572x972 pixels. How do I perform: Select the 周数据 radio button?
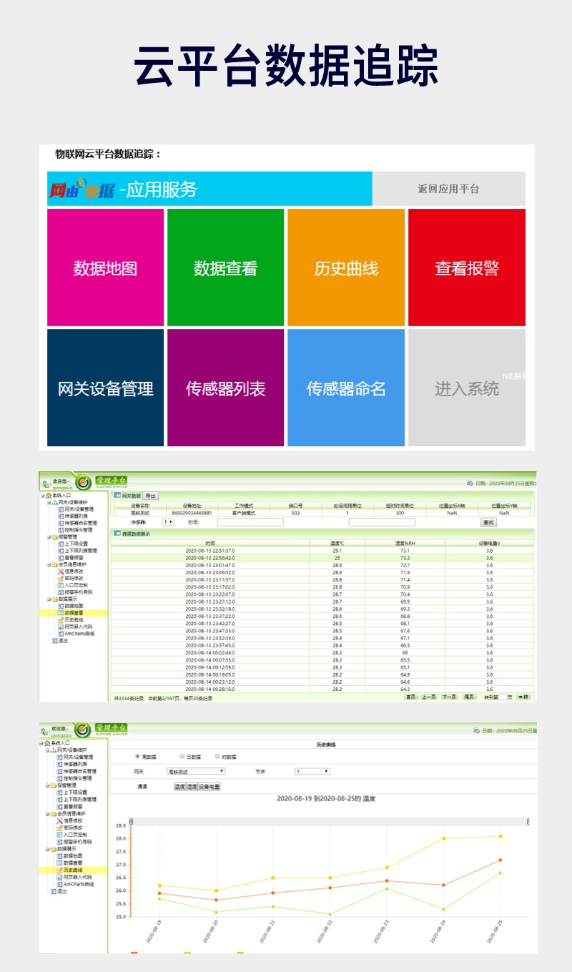(137, 756)
